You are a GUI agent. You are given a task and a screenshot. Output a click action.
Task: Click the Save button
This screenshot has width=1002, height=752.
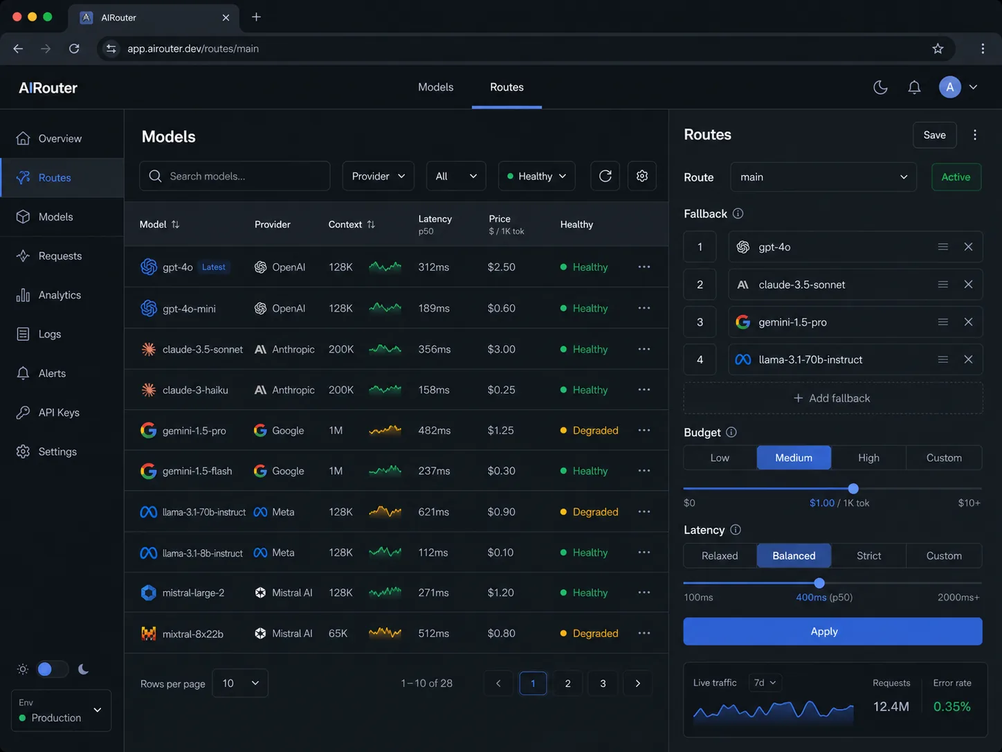click(934, 135)
